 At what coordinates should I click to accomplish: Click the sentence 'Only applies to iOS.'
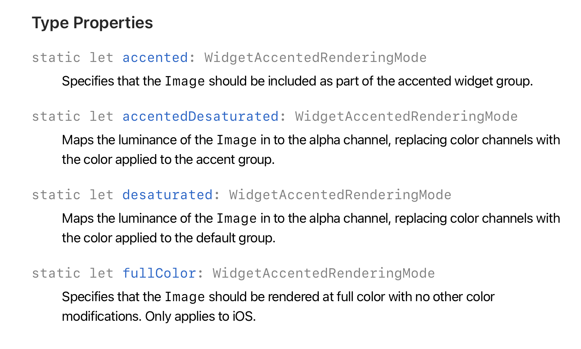(200, 316)
